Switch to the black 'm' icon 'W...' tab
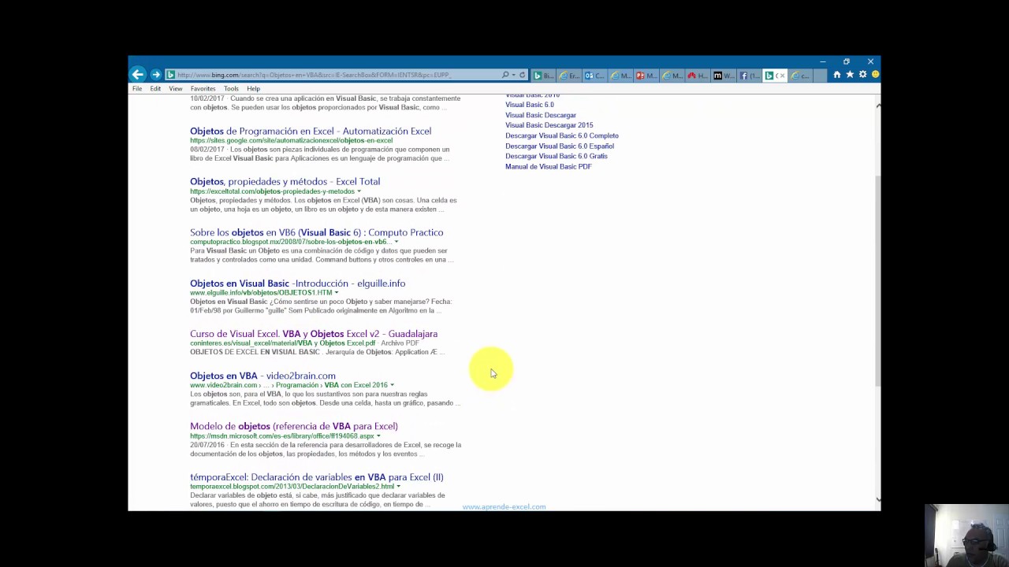The height and width of the screenshot is (567, 1009). (x=724, y=76)
